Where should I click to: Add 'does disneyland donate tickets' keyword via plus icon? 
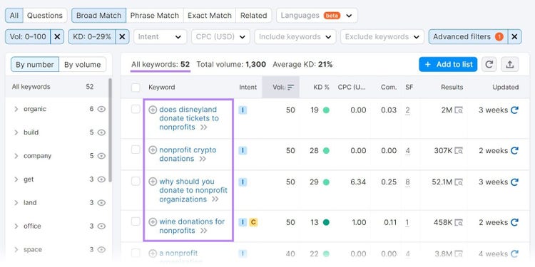click(153, 110)
